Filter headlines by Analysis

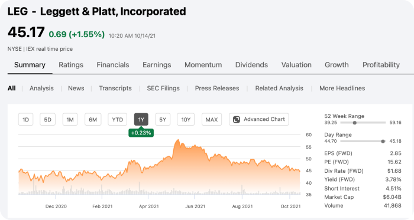pyautogui.click(x=41, y=88)
